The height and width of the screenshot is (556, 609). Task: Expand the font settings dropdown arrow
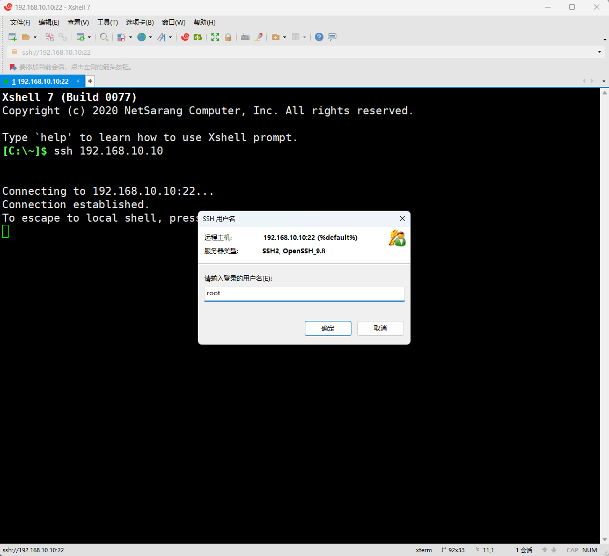pos(171,38)
